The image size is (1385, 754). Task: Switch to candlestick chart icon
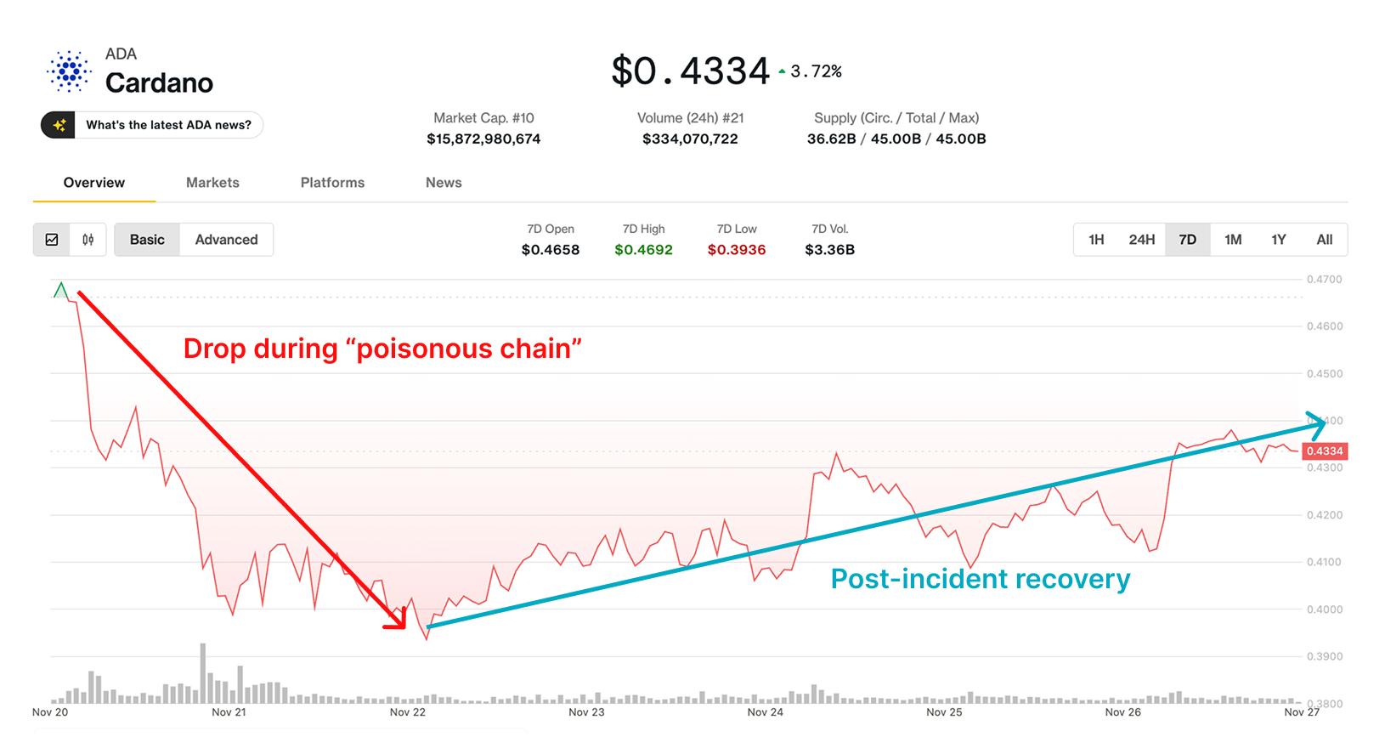tap(88, 240)
